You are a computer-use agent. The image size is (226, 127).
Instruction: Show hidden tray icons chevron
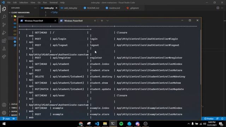pos(189,124)
